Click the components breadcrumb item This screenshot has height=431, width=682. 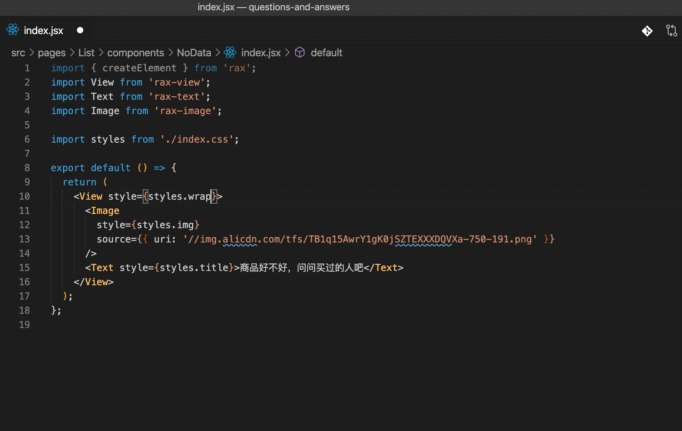point(136,53)
